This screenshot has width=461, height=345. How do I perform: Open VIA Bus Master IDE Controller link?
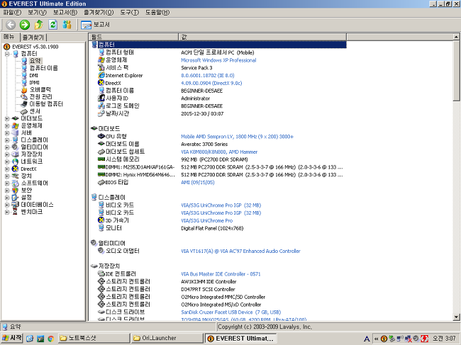point(221,274)
